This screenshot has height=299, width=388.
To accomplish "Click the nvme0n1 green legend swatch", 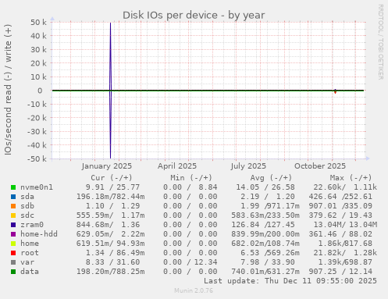I will coord(13,187).
